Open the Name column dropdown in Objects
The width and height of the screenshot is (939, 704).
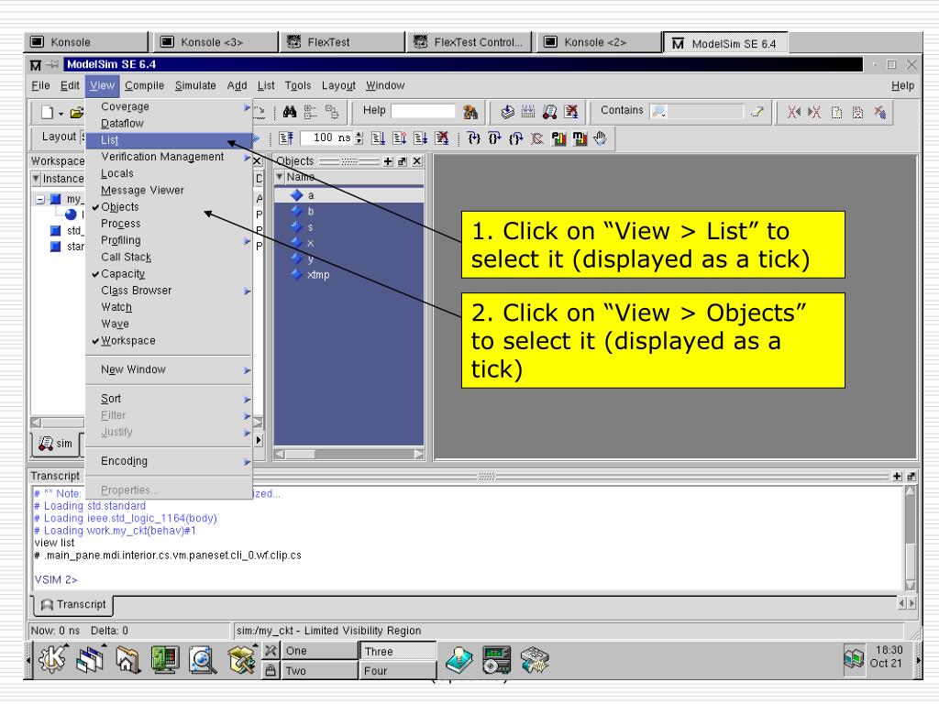(279, 177)
